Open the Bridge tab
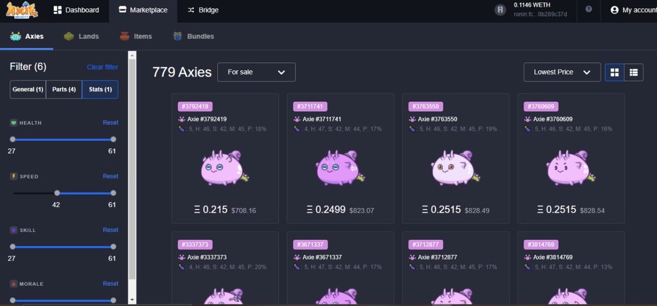The height and width of the screenshot is (306, 657). [x=203, y=10]
